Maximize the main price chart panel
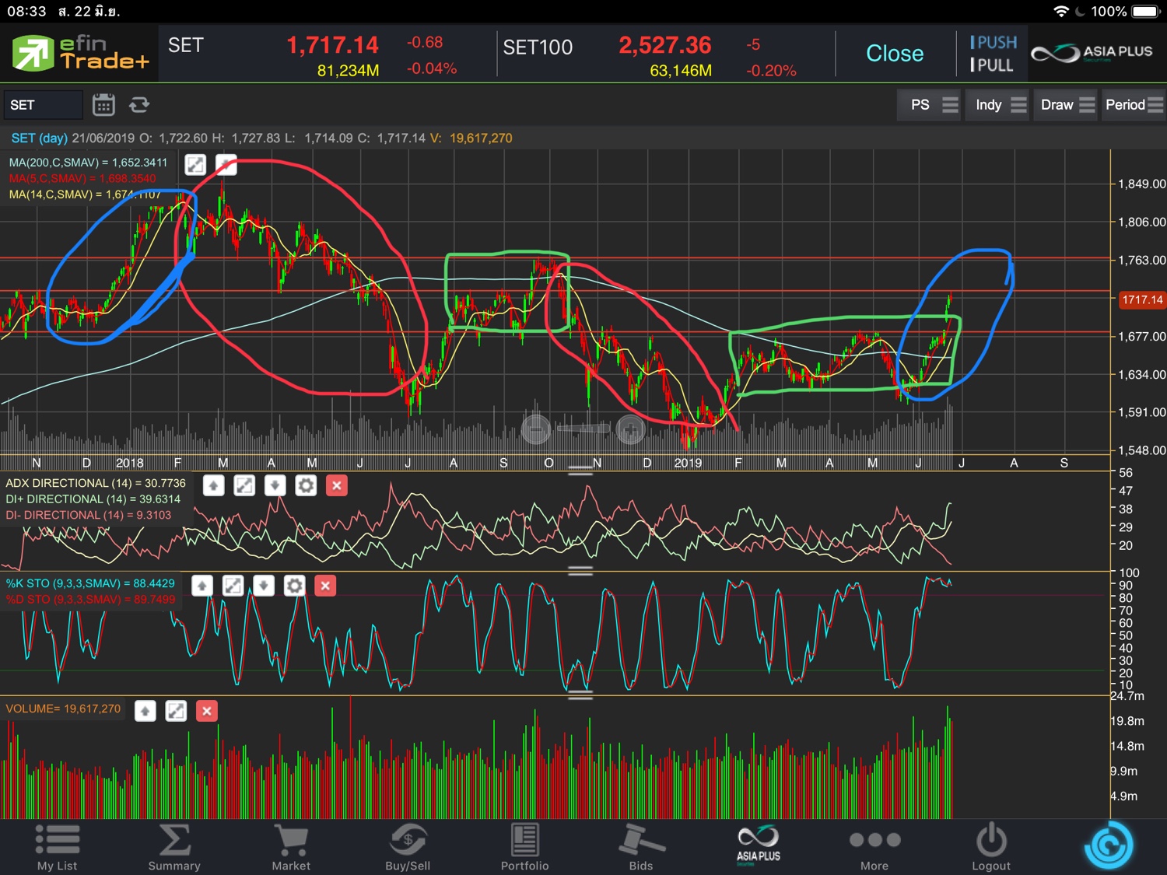 coord(195,164)
